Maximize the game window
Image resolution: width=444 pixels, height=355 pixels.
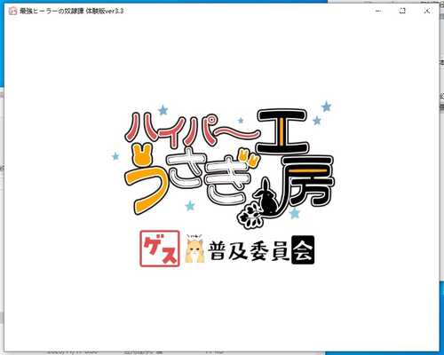(402, 11)
